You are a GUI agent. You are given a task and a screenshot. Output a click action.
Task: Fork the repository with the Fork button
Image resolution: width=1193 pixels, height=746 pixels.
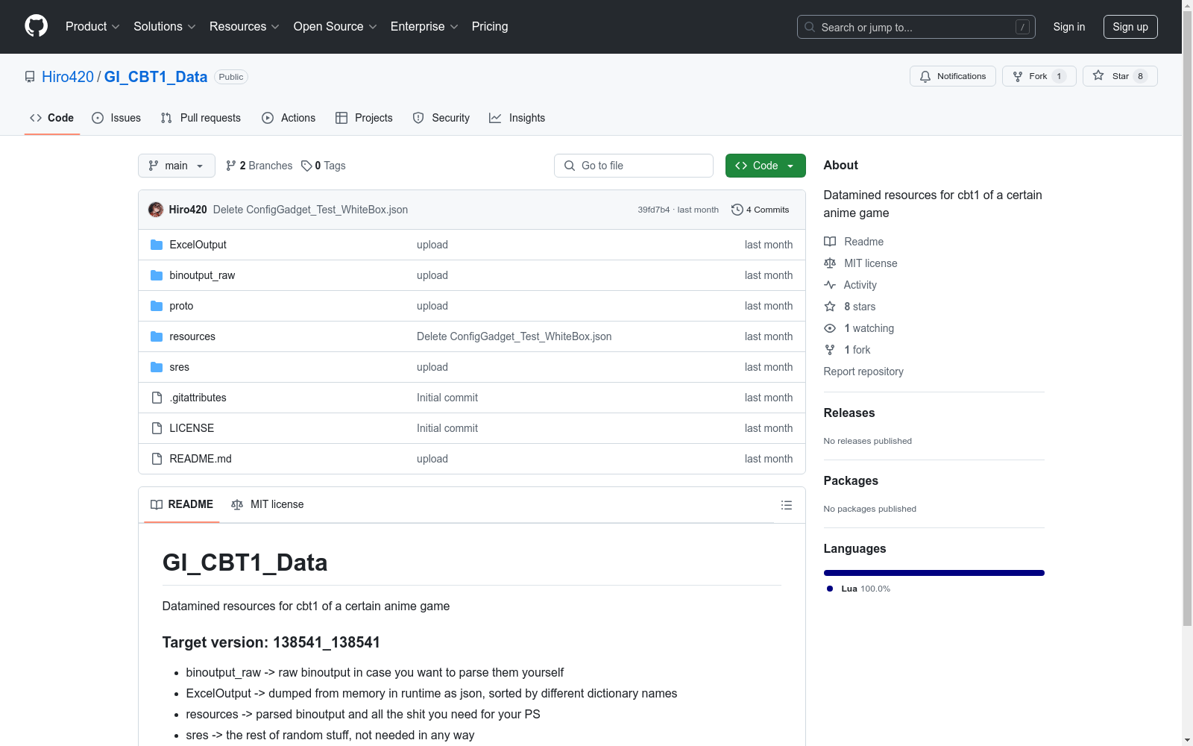tap(1039, 76)
